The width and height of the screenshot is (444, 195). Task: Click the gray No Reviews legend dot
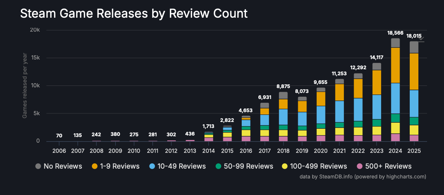point(38,166)
